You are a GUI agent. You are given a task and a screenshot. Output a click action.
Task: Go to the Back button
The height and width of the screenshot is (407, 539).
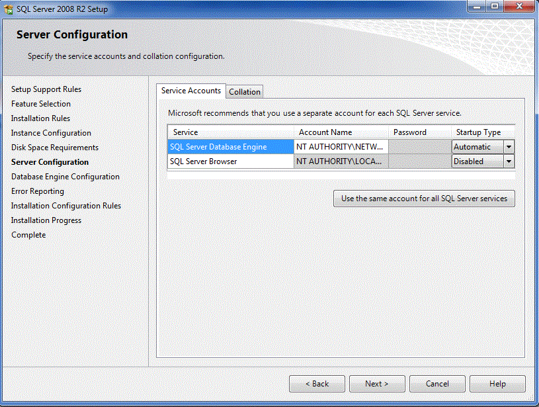click(317, 384)
